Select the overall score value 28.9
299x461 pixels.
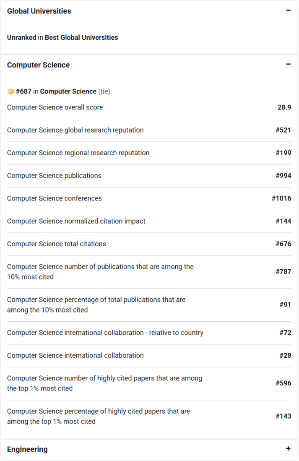(x=284, y=107)
